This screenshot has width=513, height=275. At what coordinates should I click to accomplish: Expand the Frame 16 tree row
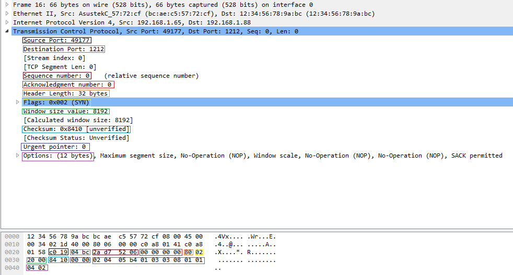(x=7, y=5)
